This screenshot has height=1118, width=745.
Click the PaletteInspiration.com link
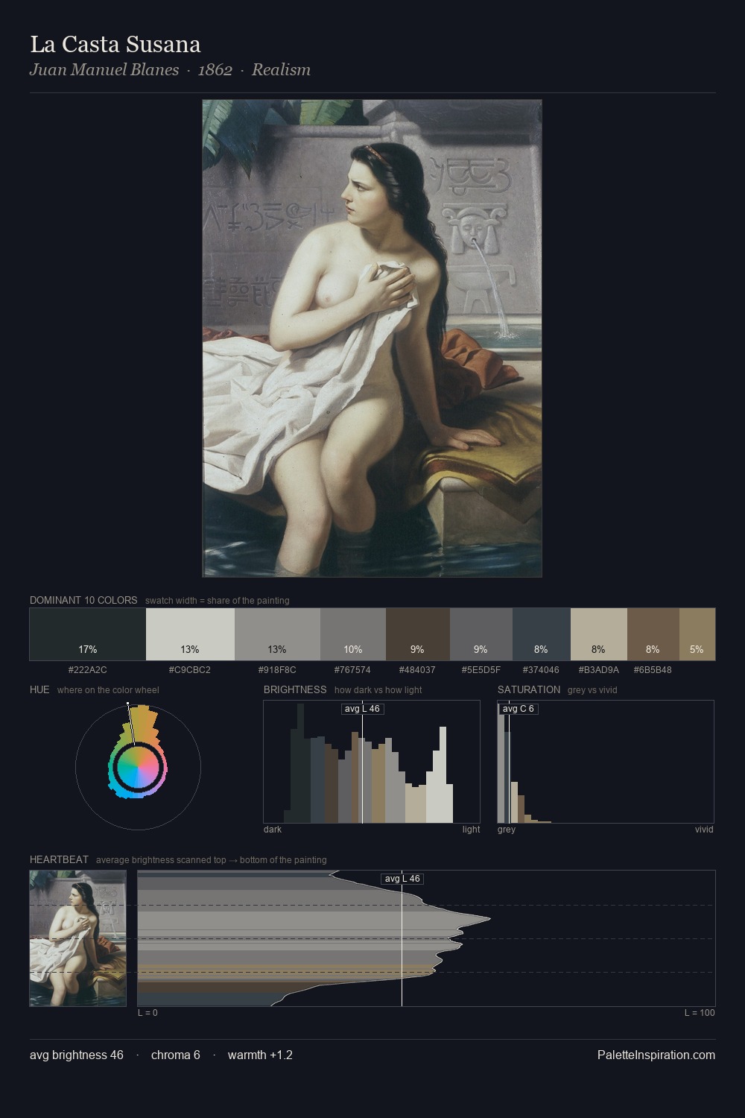[x=656, y=1055]
